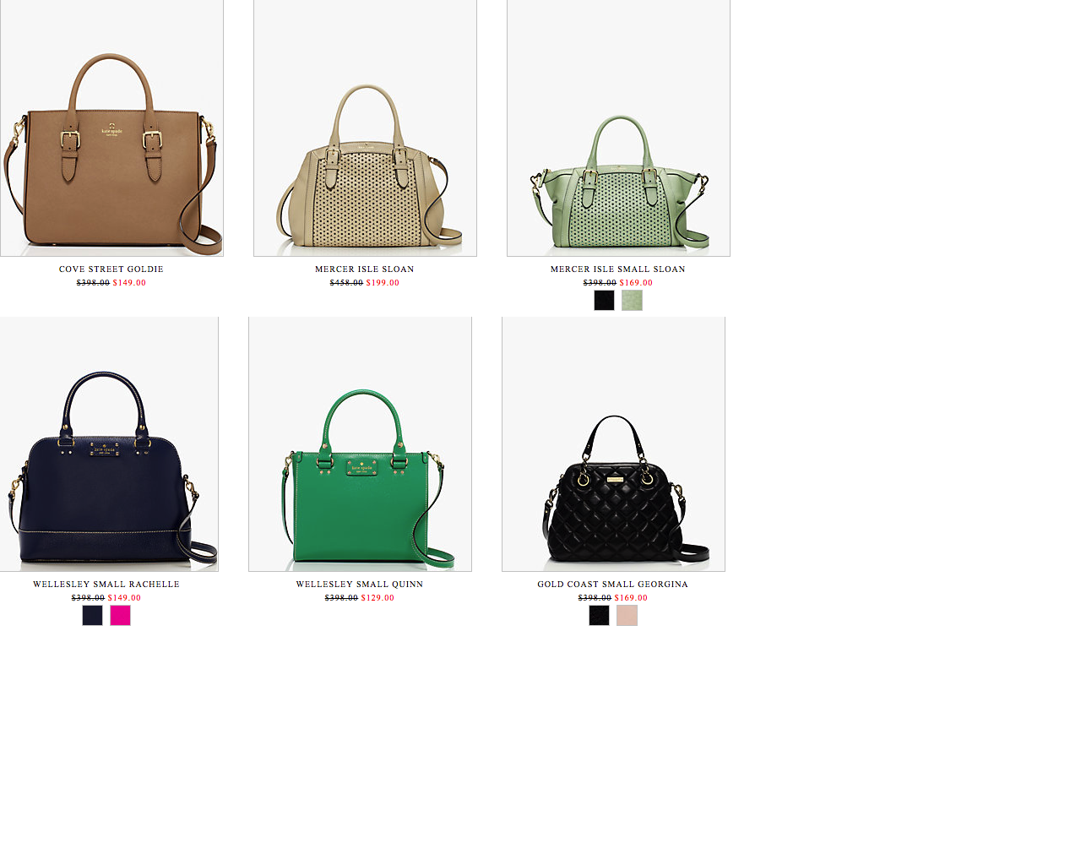The width and height of the screenshot is (1081, 865).
Task: Click the Mercer Isle Sloan product title
Action: click(365, 269)
